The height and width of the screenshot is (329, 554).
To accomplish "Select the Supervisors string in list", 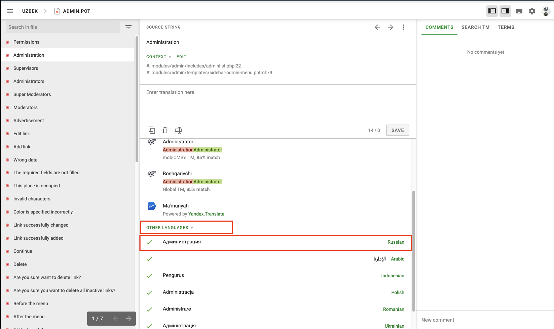I will tap(26, 68).
